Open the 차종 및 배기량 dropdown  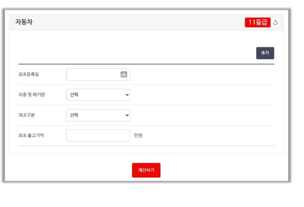coord(98,95)
